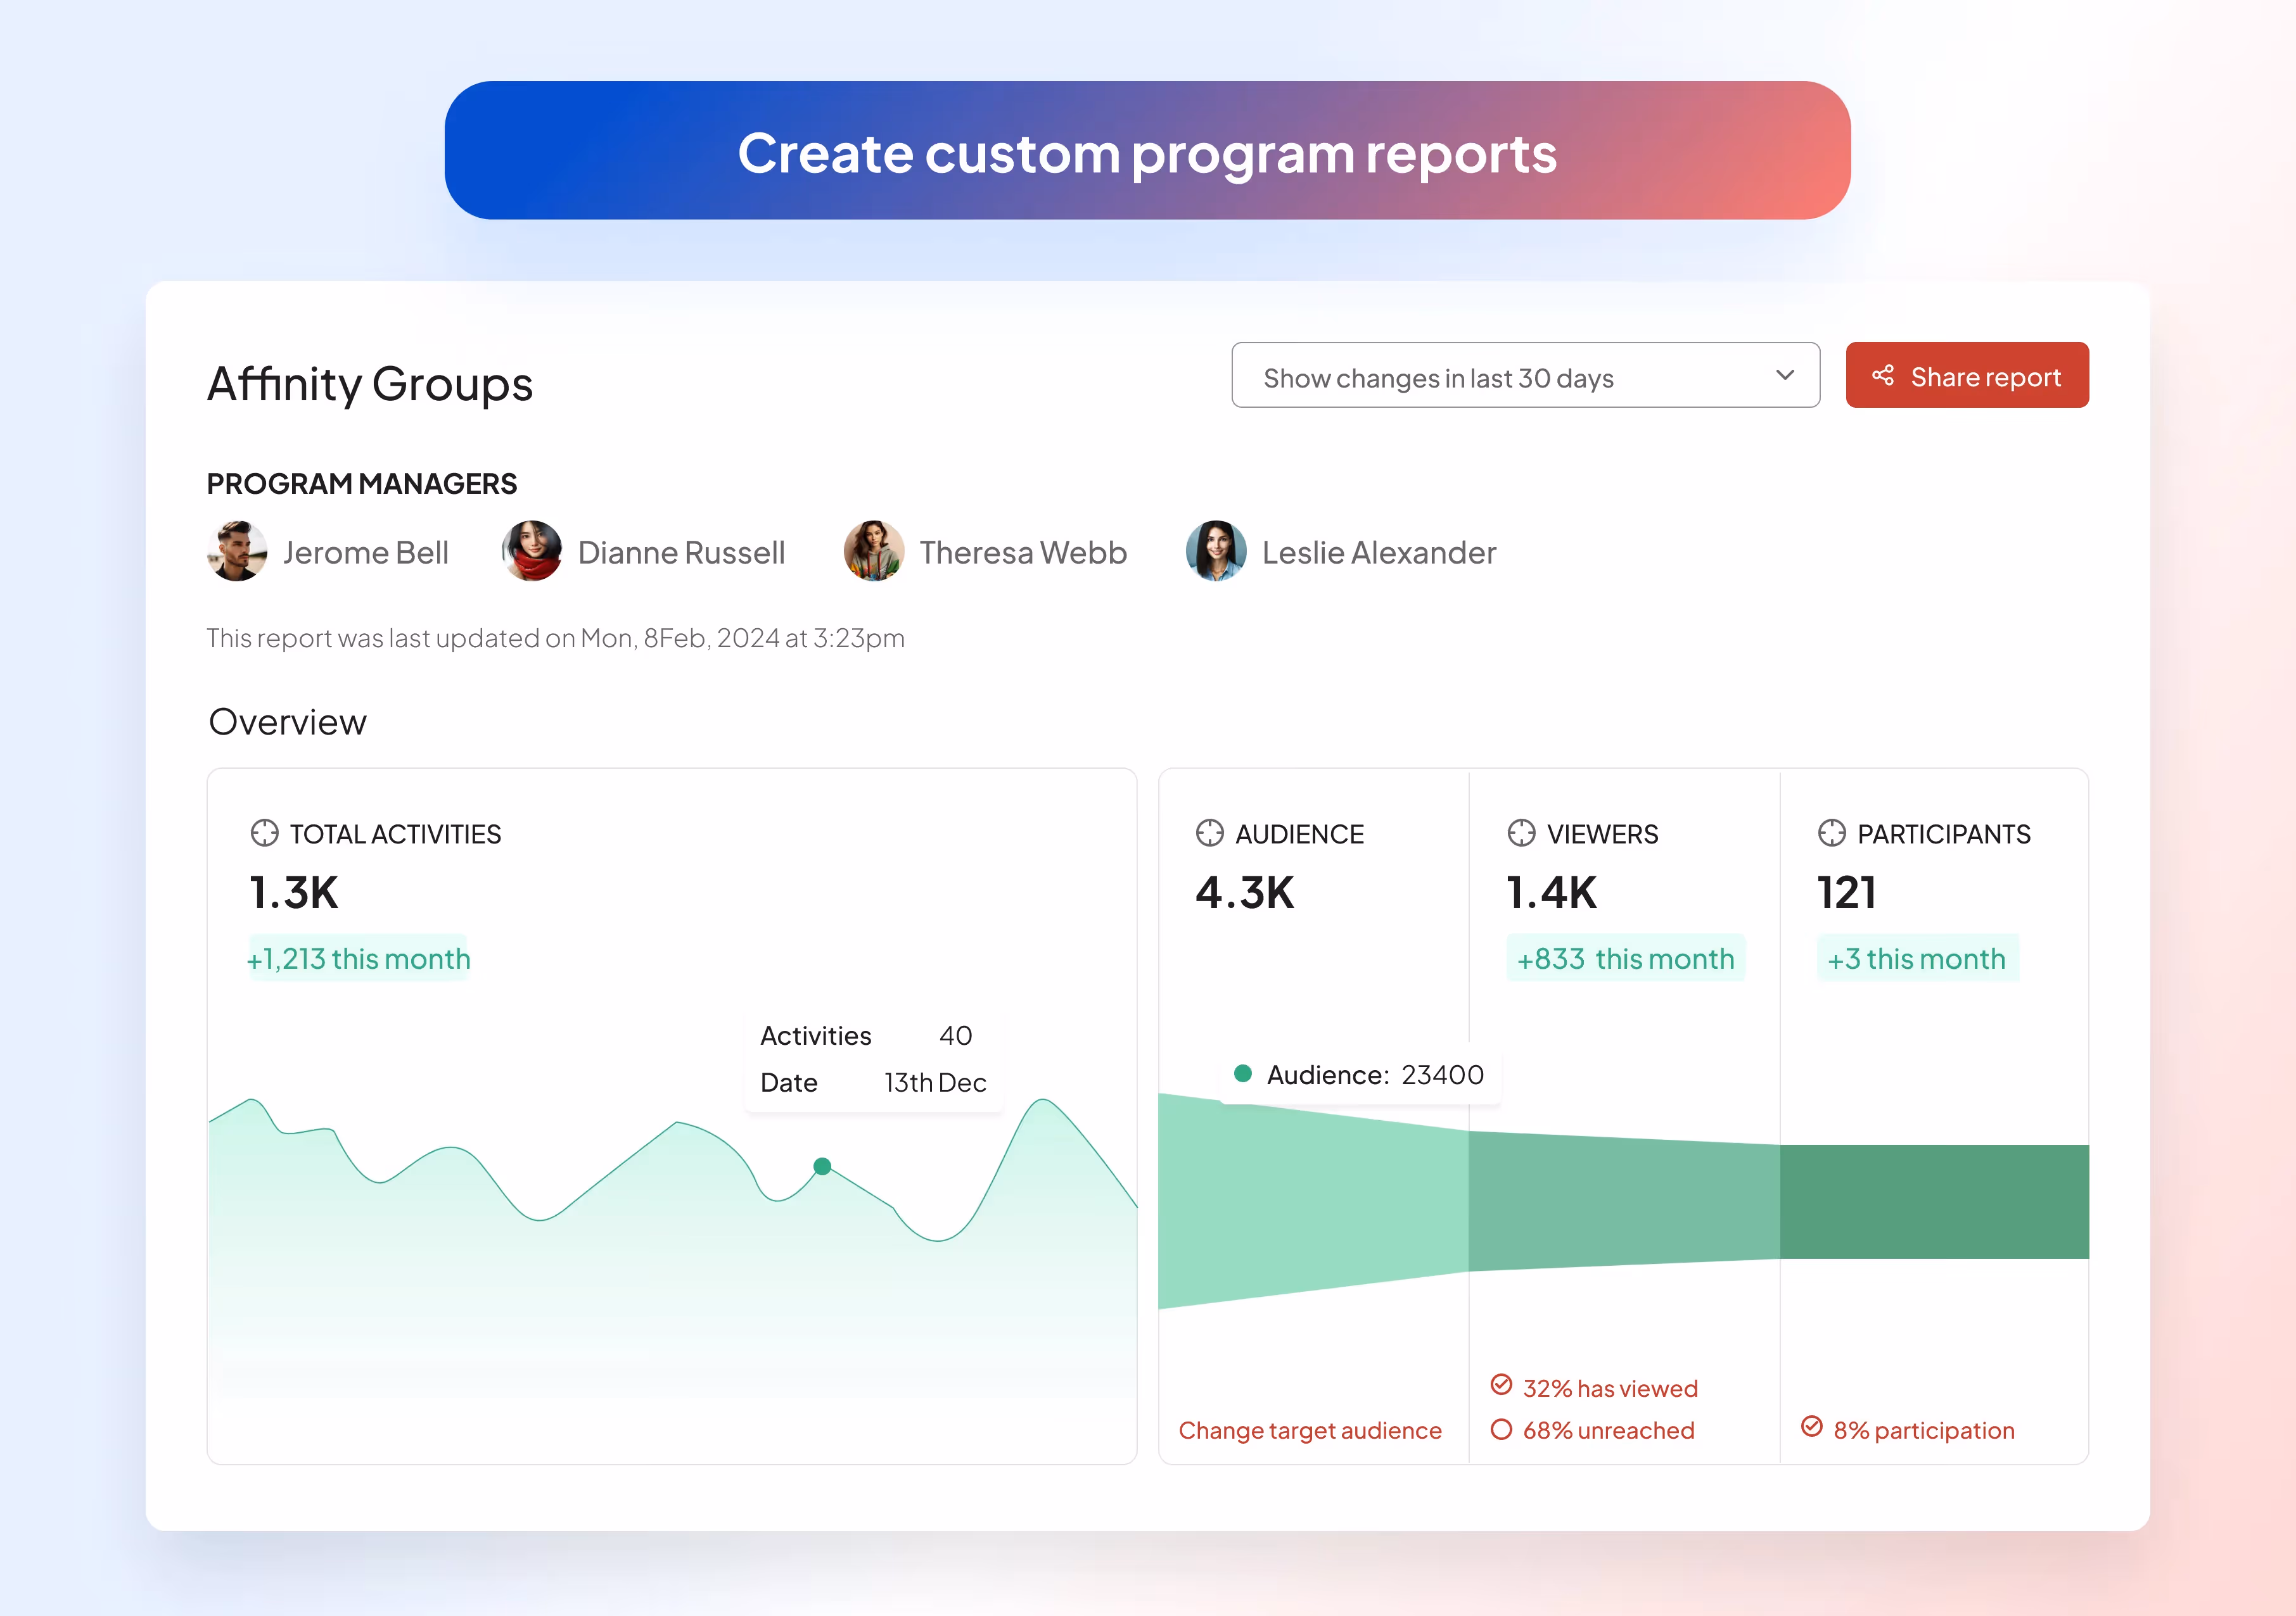2296x1616 pixels.
Task: Click Theresa Webb's avatar photo
Action: pos(873,551)
